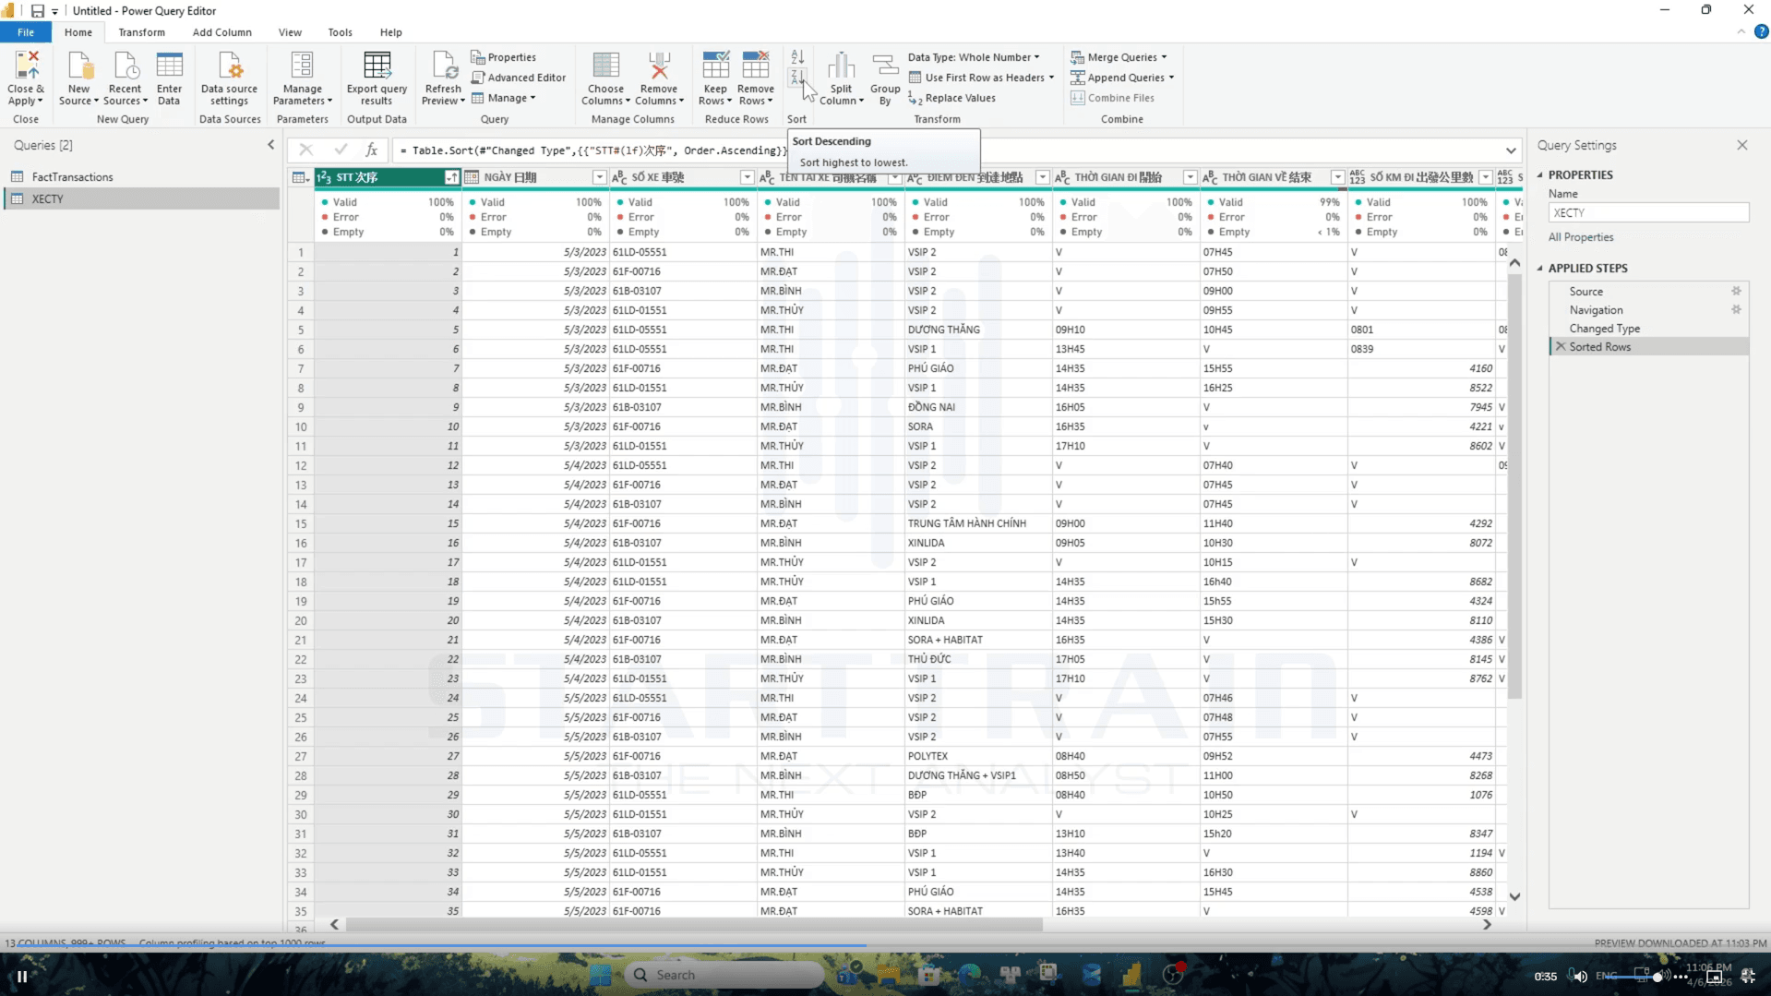
Task: Click the All Properties link
Action: pyautogui.click(x=1581, y=237)
